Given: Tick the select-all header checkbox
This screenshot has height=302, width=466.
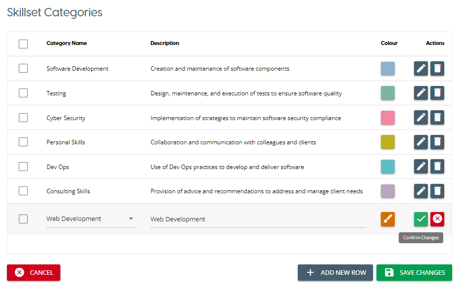Looking at the screenshot, I should (x=23, y=44).
